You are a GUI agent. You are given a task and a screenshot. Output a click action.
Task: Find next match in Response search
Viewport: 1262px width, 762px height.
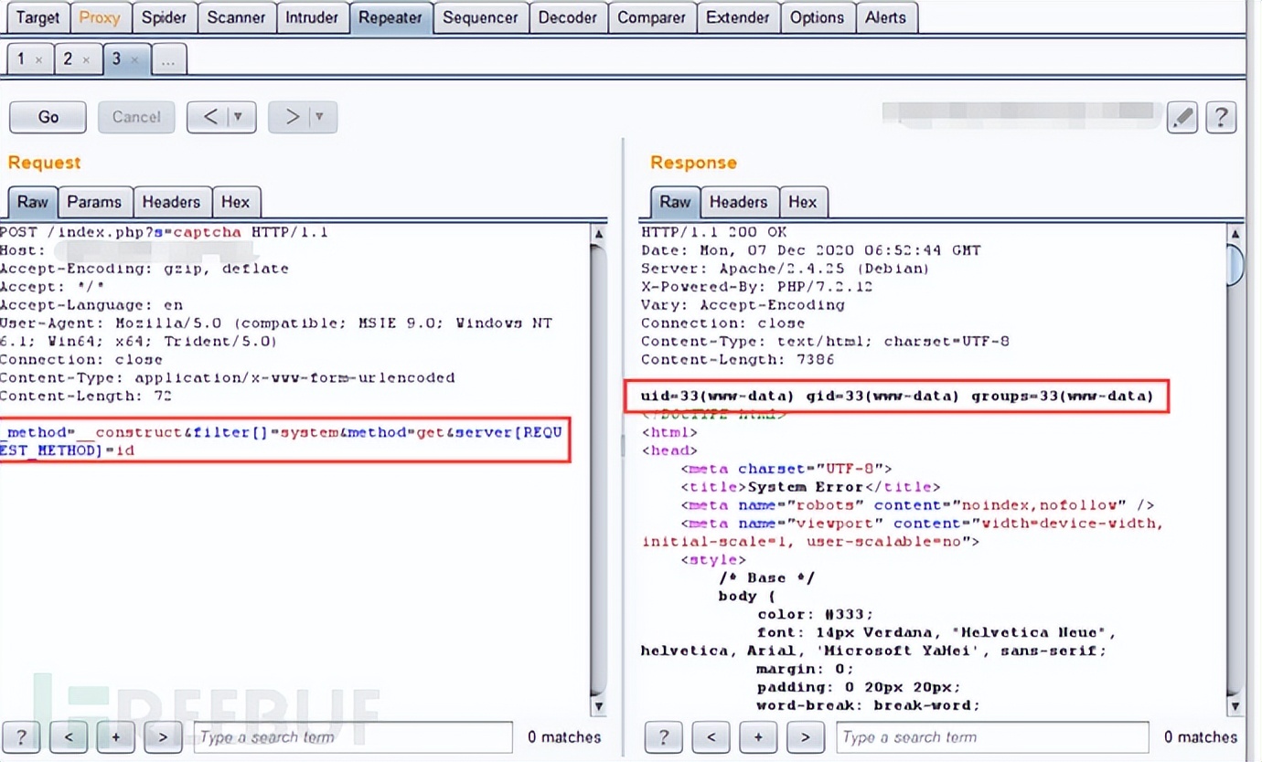[806, 737]
